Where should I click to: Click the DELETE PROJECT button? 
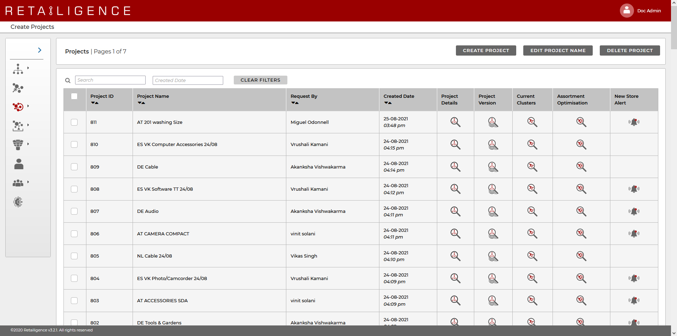[630, 51]
